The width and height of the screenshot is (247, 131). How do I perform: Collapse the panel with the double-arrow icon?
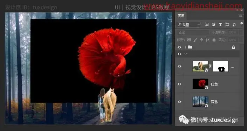236,10
